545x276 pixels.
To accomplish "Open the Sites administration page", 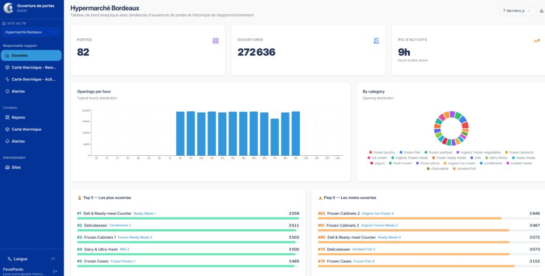I will point(16,167).
